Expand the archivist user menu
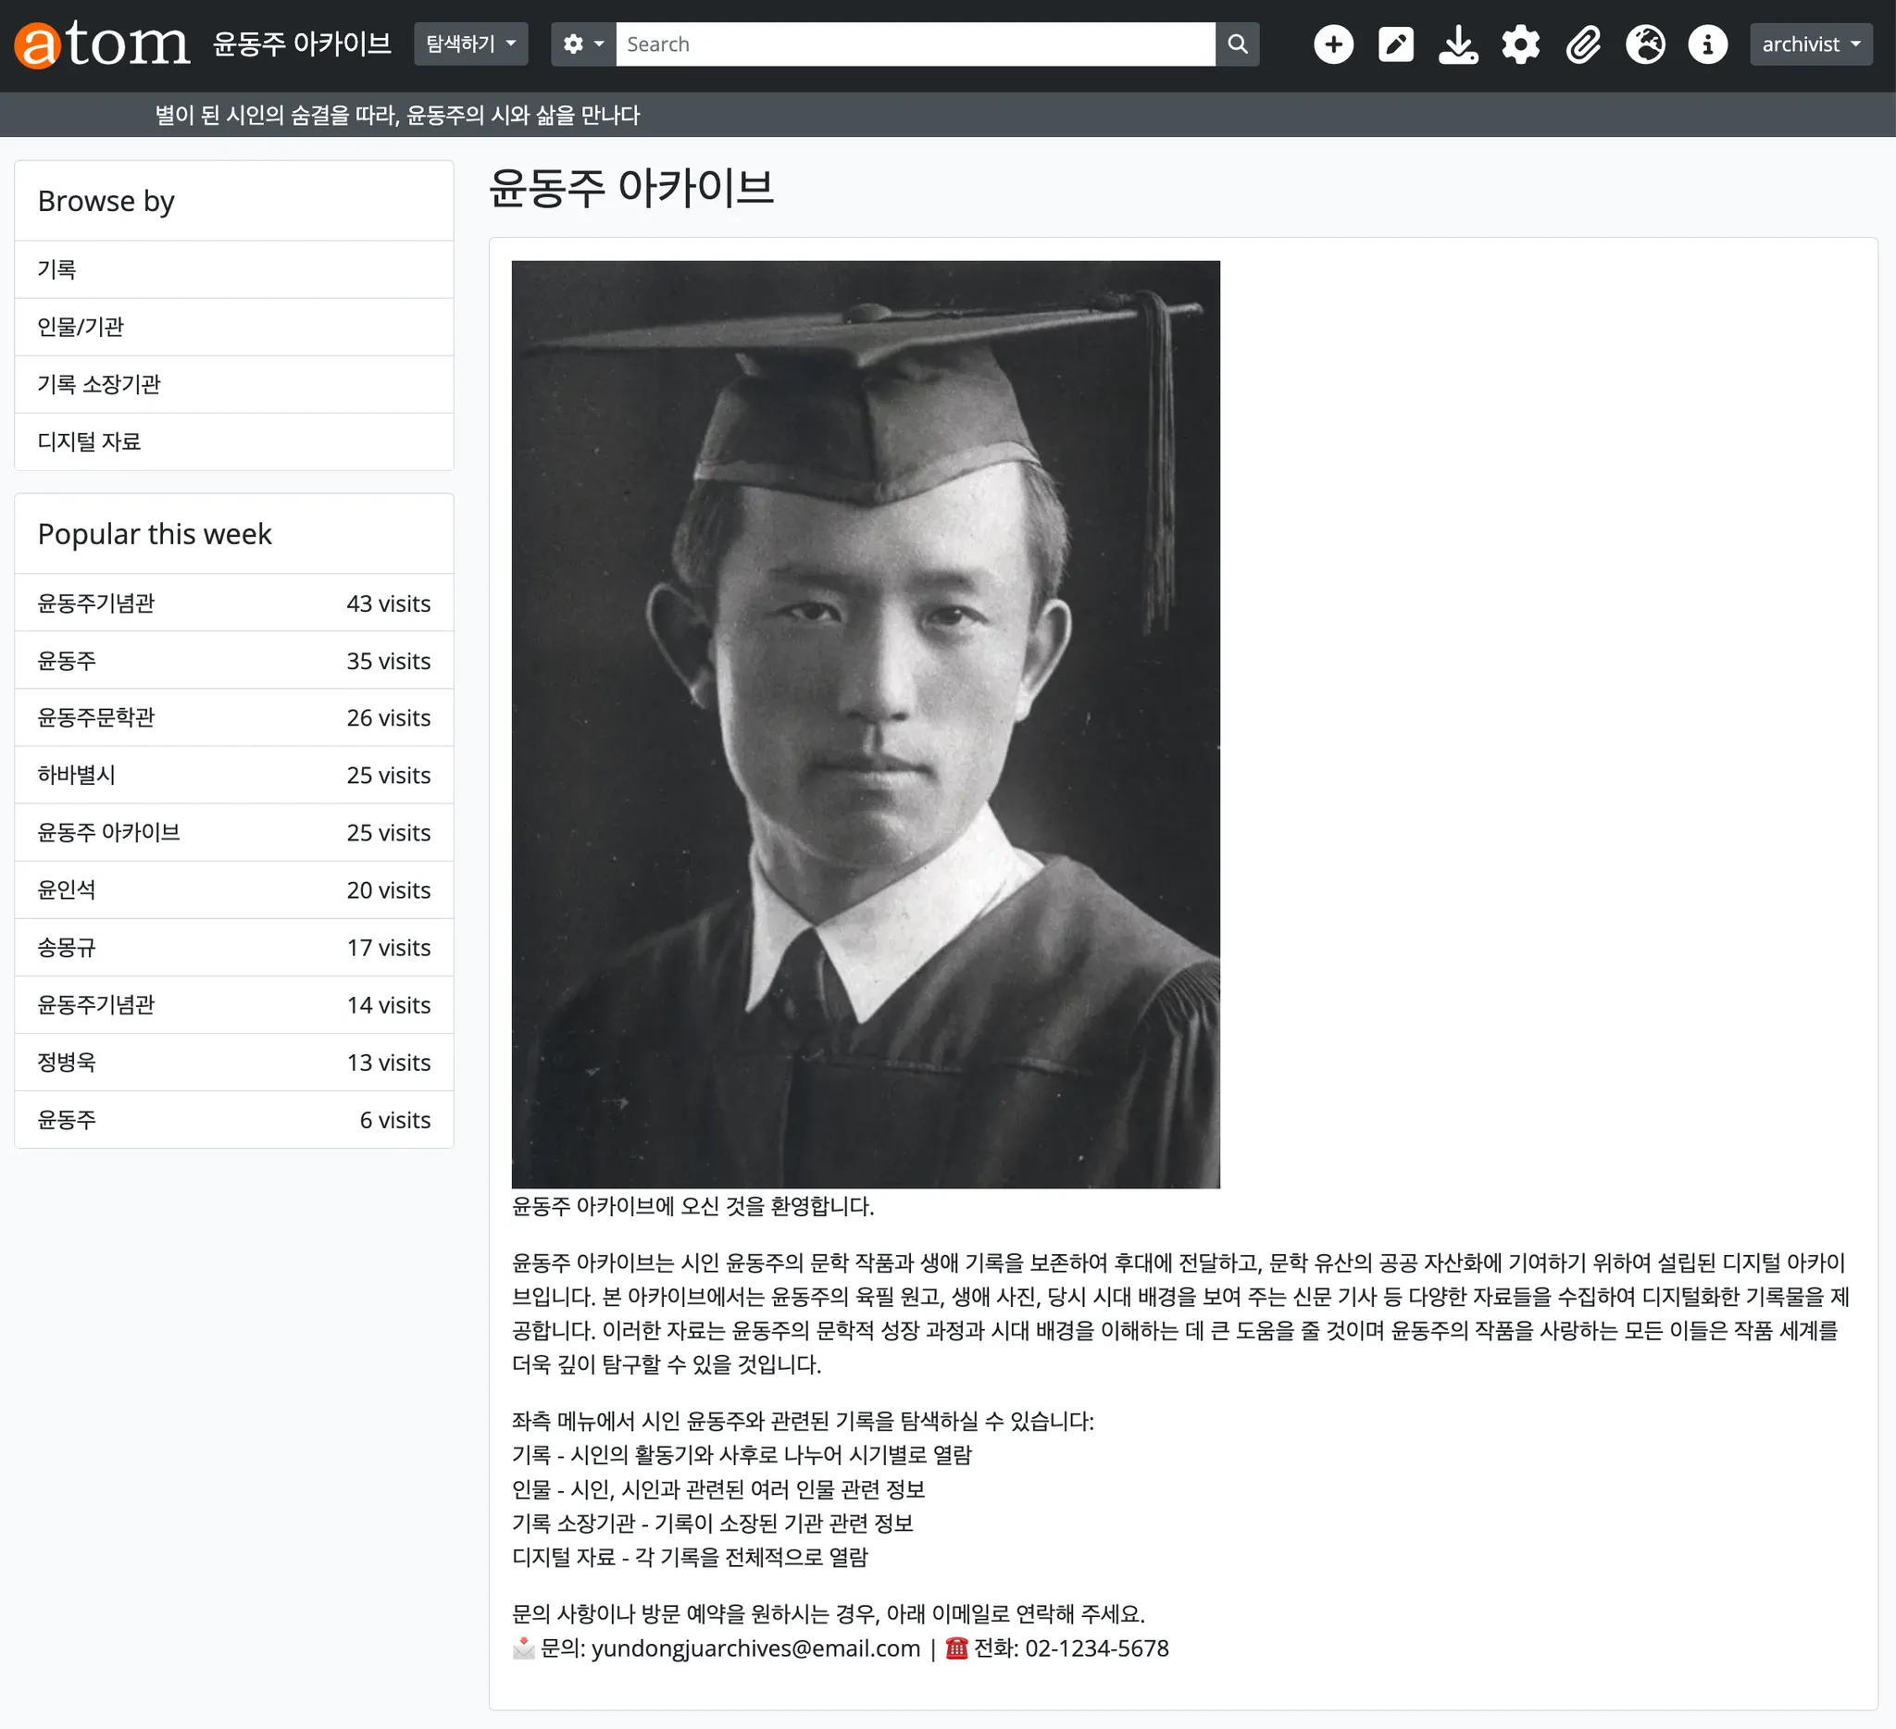 [x=1810, y=44]
